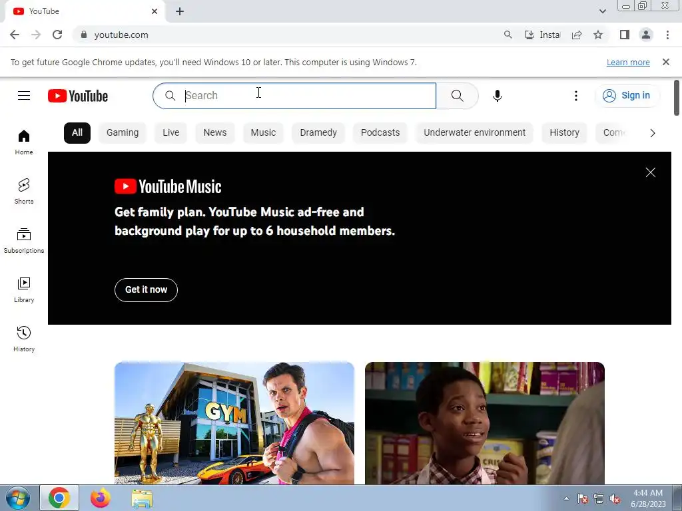
Task: Open Shorts from the sidebar
Action: (24, 192)
